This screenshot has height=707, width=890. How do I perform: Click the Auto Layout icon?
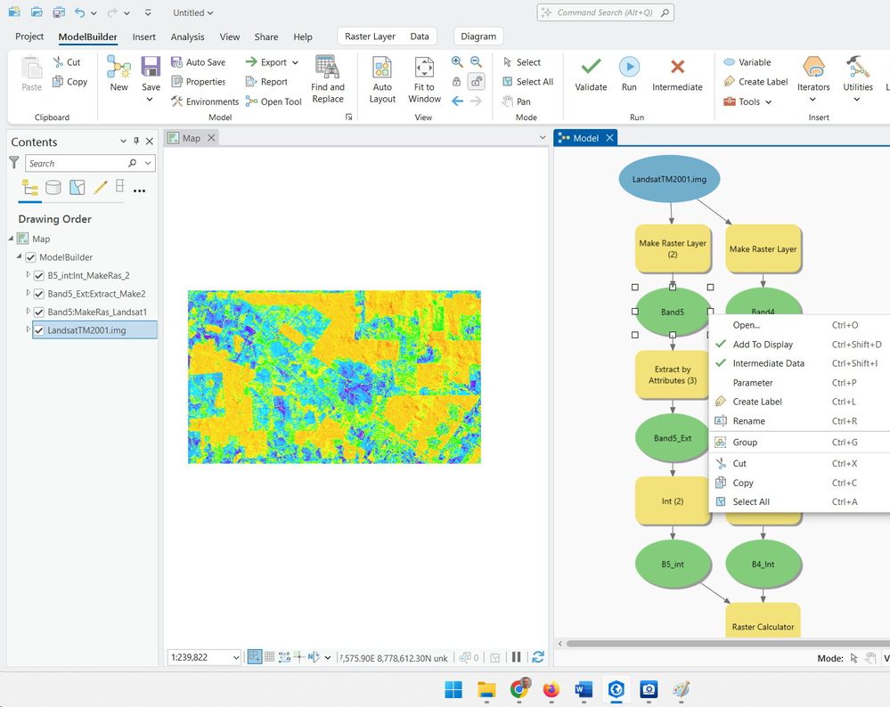coord(382,69)
